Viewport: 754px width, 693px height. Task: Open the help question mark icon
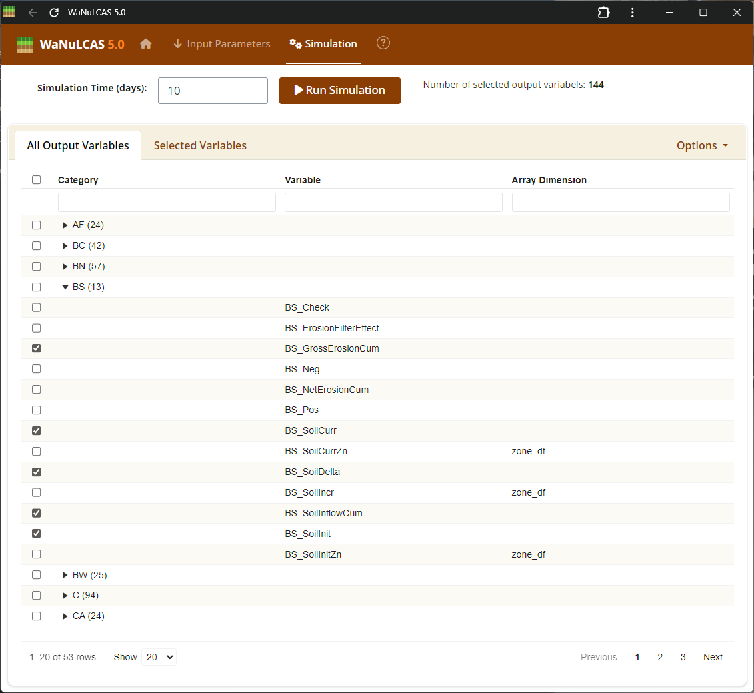click(x=383, y=43)
